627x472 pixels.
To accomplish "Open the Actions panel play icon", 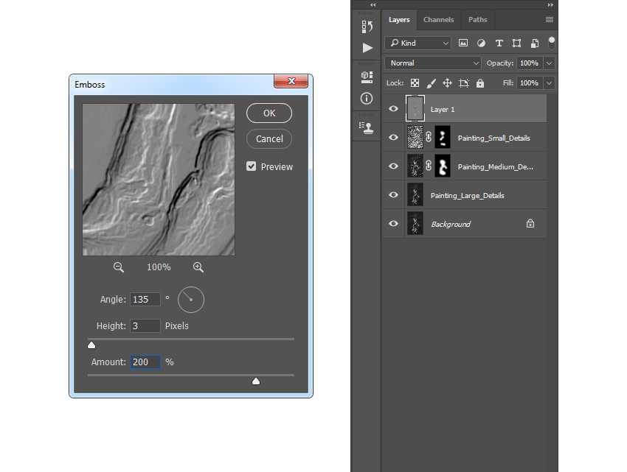I will tap(367, 48).
